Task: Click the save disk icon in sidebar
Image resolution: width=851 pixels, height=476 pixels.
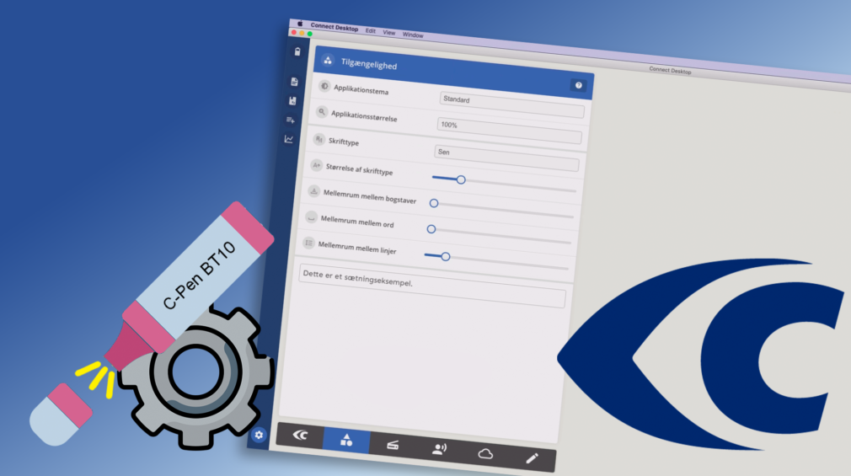Action: [292, 100]
